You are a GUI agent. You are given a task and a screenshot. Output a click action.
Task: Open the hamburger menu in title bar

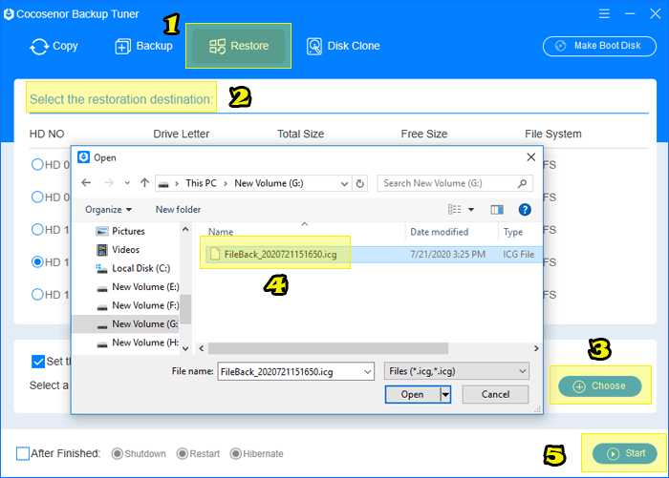coord(604,14)
